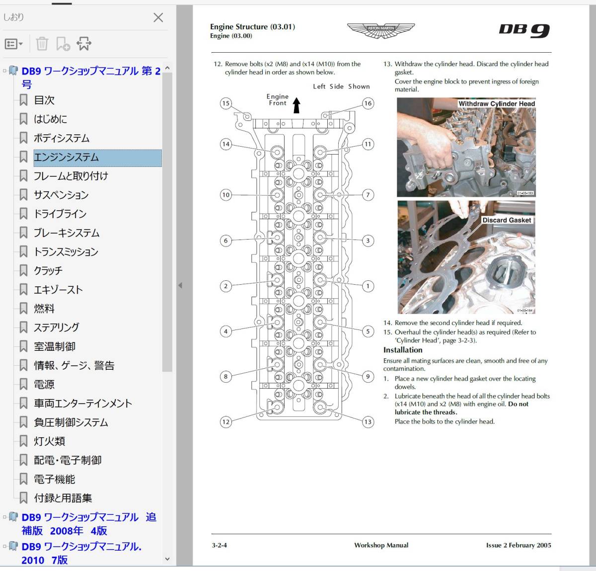Collapse the navigation pane with the arrow handle
Viewport: 596px width, 571px height.
click(x=180, y=285)
